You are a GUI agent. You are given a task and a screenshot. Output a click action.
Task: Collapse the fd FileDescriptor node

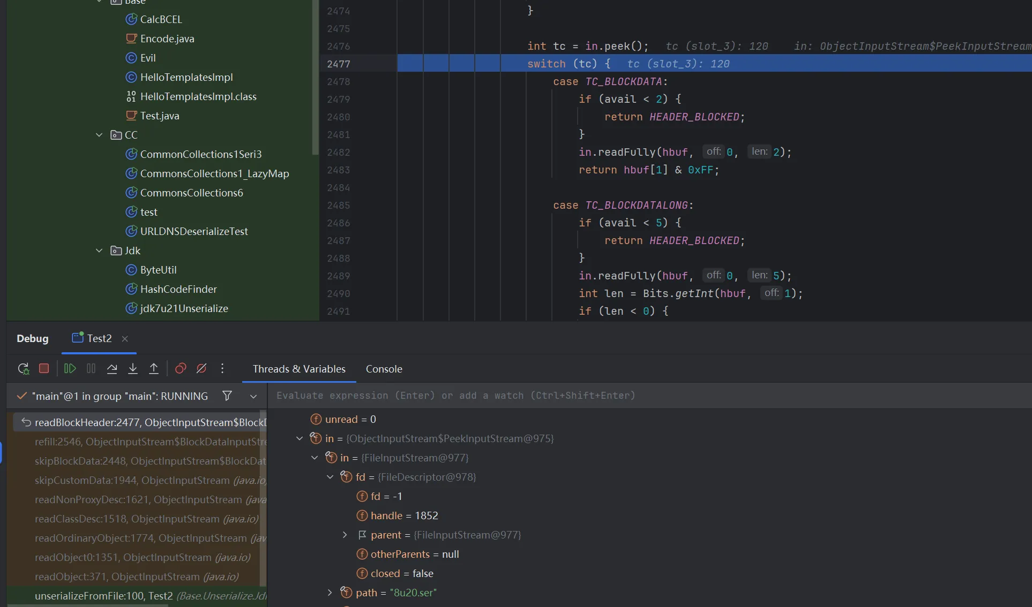(x=330, y=476)
